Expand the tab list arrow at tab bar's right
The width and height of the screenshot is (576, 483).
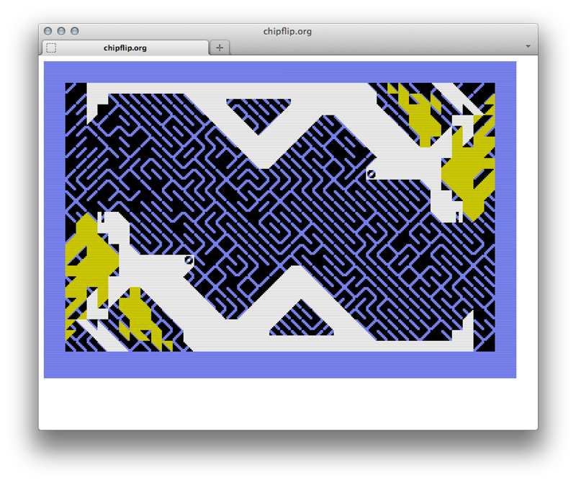(528, 47)
